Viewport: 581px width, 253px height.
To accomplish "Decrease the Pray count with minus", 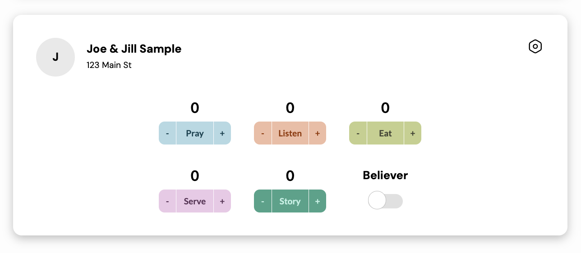I will [x=167, y=133].
